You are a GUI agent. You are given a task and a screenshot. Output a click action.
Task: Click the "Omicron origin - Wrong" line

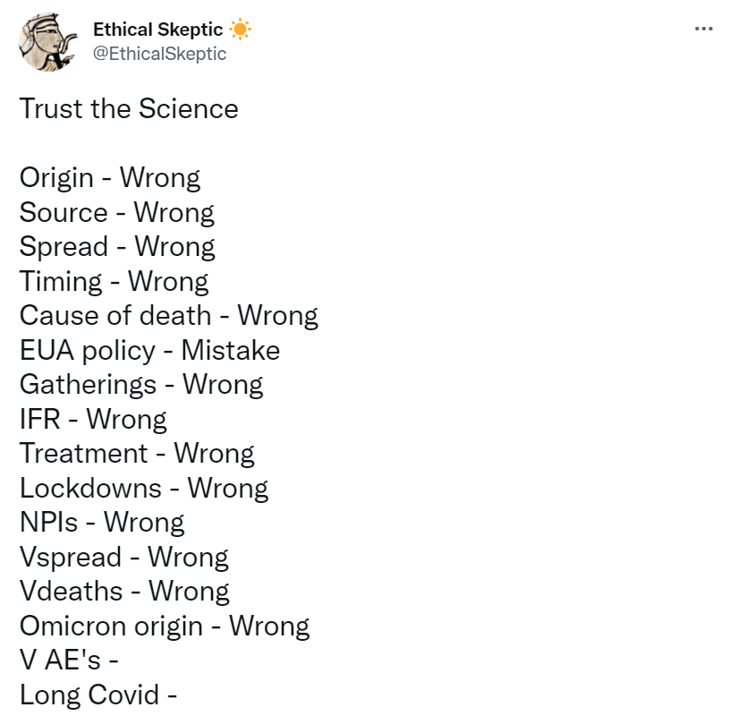tap(165, 626)
